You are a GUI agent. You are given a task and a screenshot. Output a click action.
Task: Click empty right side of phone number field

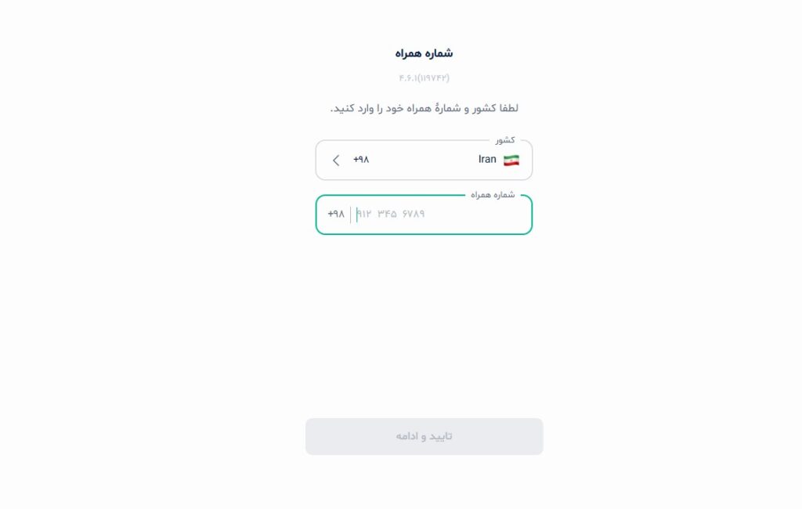click(486, 214)
